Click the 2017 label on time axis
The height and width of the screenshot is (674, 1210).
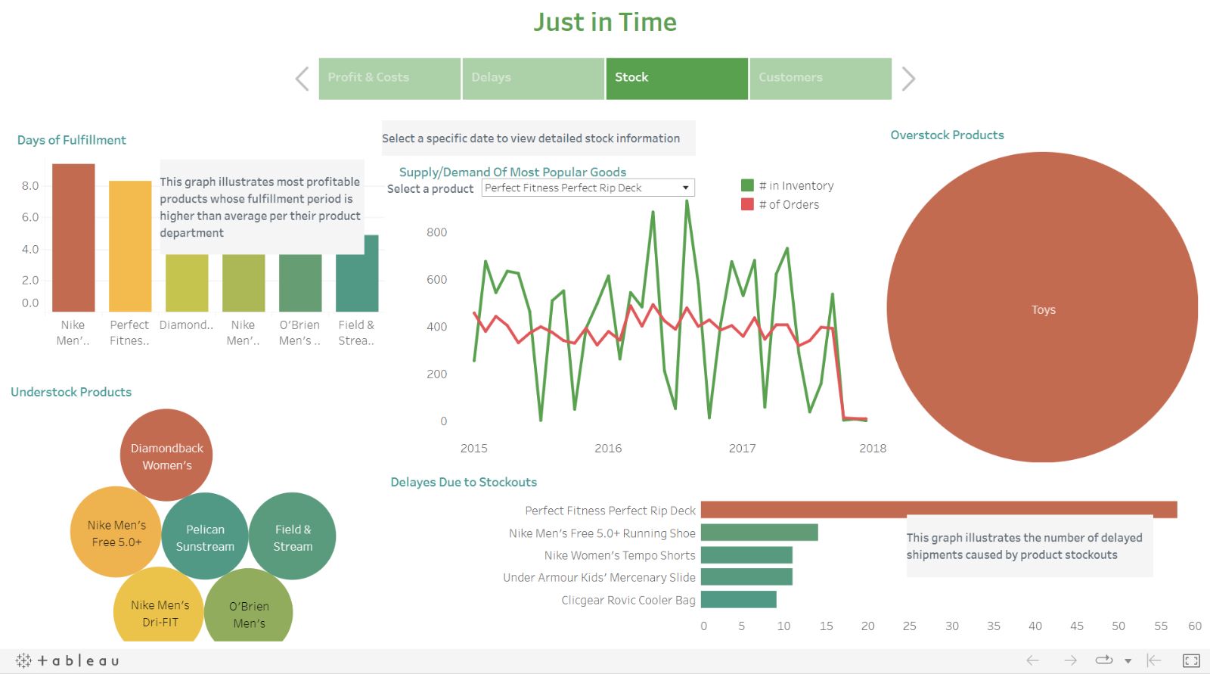[742, 448]
